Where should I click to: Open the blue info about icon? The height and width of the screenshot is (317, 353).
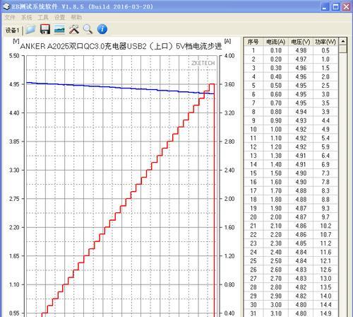(102, 29)
